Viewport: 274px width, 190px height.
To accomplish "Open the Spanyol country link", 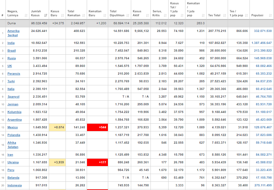I will 13,97.
